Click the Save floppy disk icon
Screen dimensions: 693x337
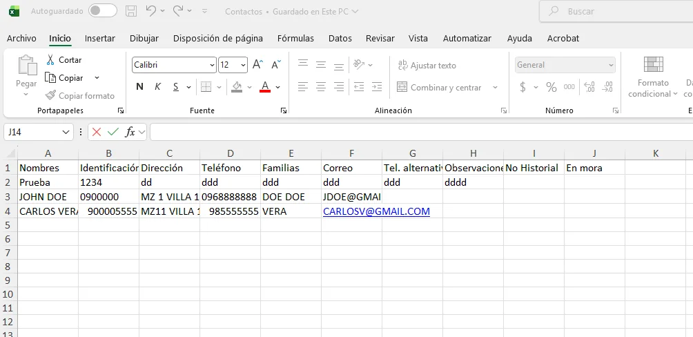click(x=131, y=11)
